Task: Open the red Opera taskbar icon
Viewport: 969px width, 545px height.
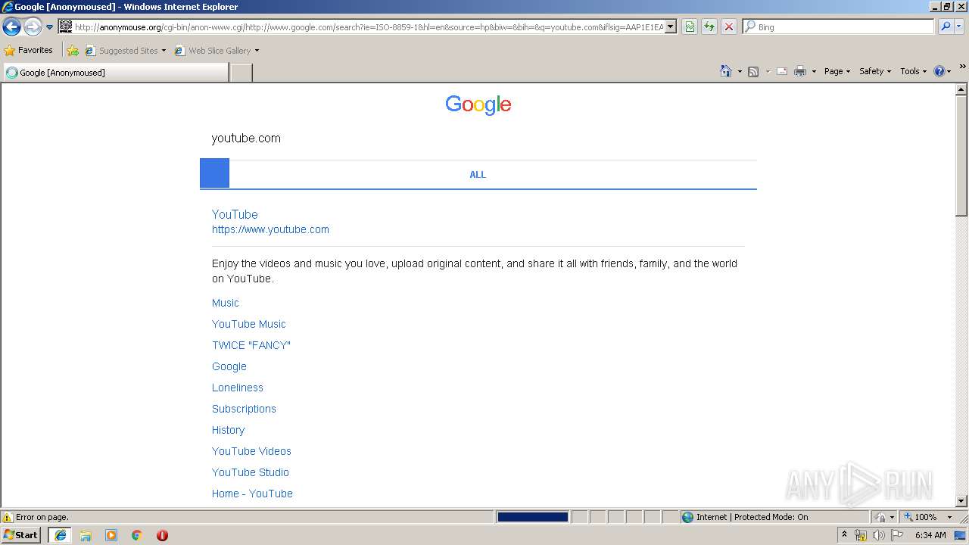Action: click(x=162, y=535)
